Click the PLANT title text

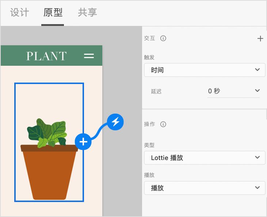pyautogui.click(x=46, y=56)
